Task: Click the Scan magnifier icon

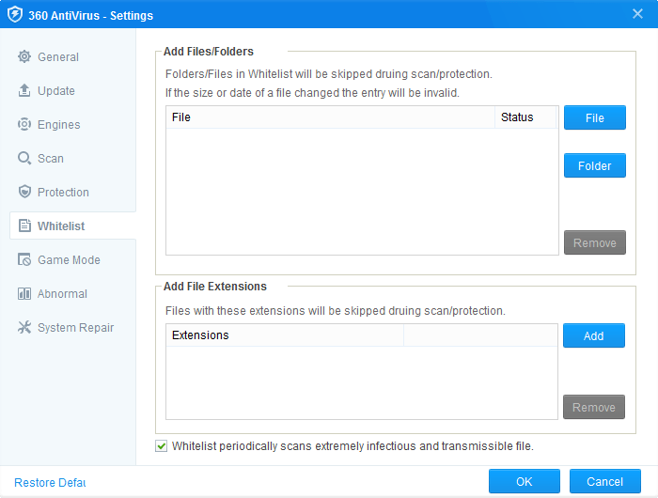Action: click(x=24, y=159)
